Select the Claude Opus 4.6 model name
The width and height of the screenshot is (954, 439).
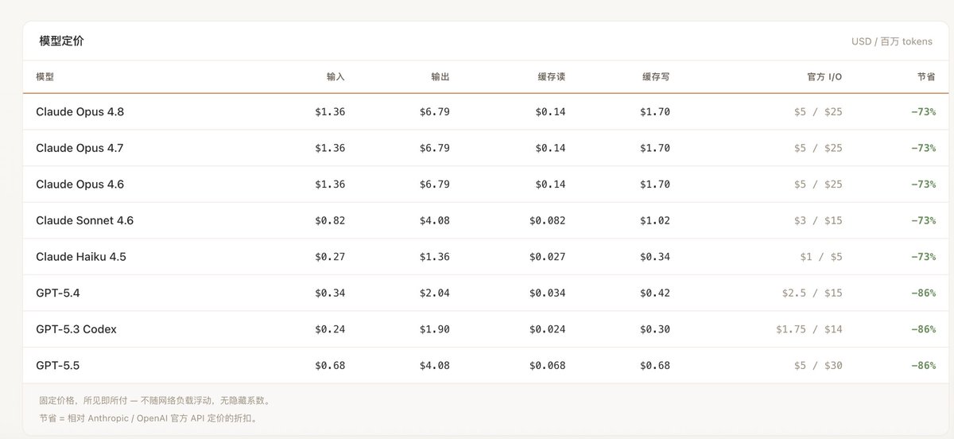coord(79,185)
